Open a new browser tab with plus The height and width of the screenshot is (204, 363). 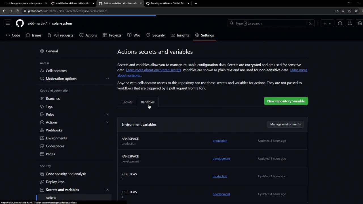coord(196,3)
